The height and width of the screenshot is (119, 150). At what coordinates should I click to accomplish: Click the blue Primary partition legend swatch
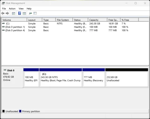click(20, 111)
